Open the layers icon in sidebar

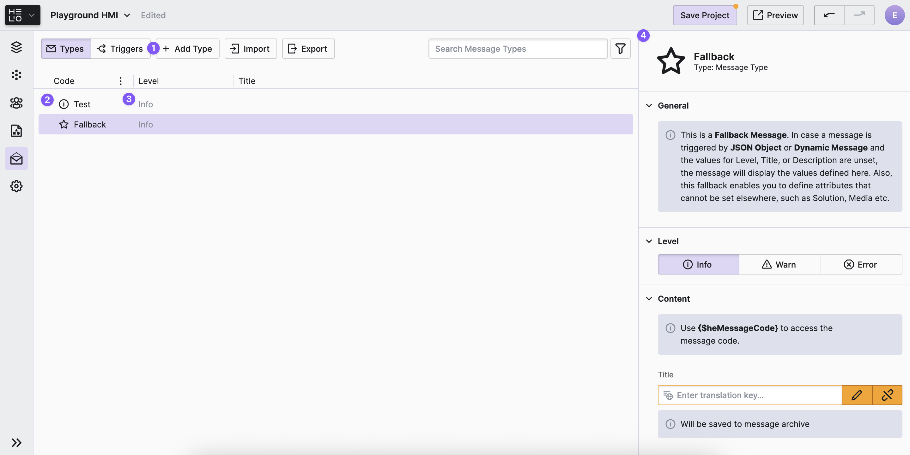tap(16, 47)
